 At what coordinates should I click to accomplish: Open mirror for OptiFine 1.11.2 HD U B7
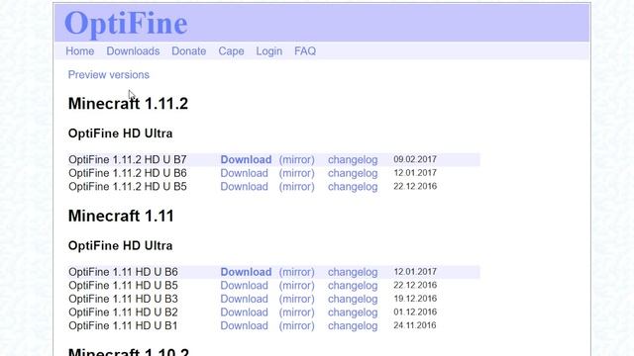297,159
